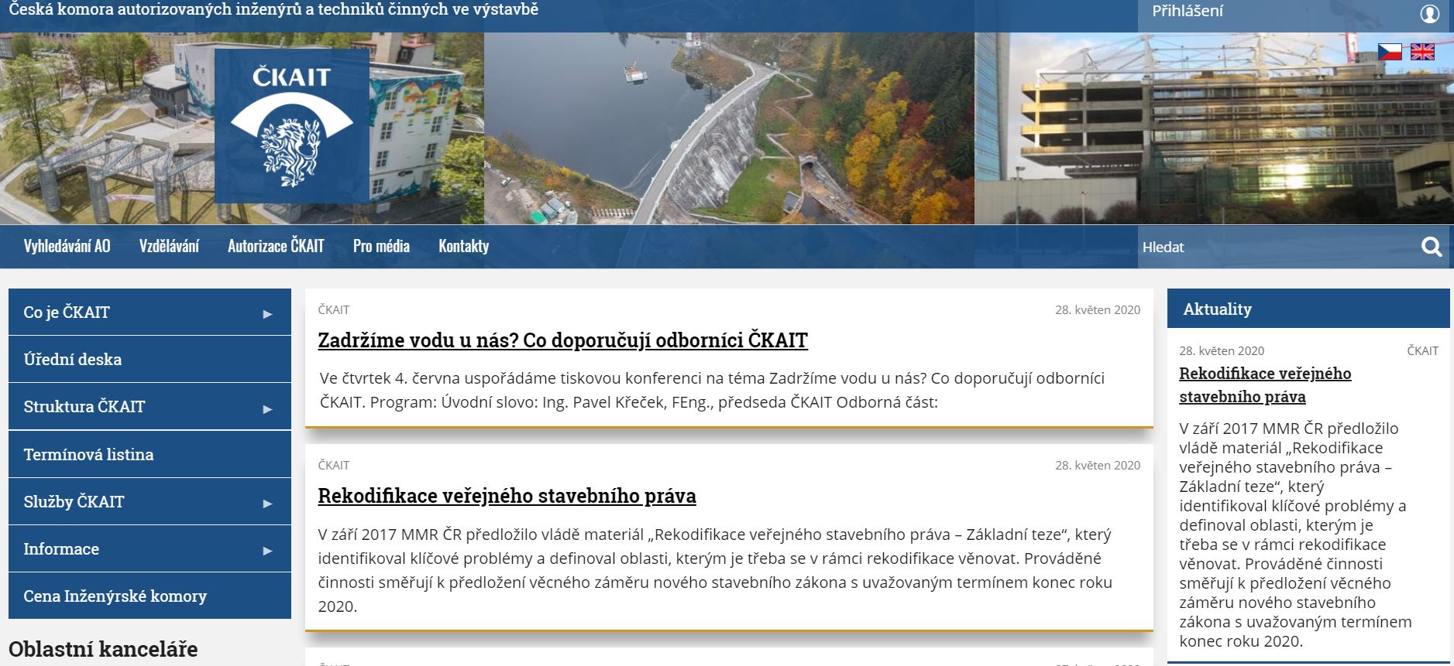Image resolution: width=1454 pixels, height=666 pixels.
Task: Open Aktuality sidebar Rekodifikace veřejného link
Action: coord(1265,385)
